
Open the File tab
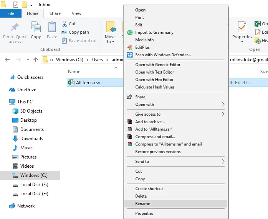pos(11,13)
